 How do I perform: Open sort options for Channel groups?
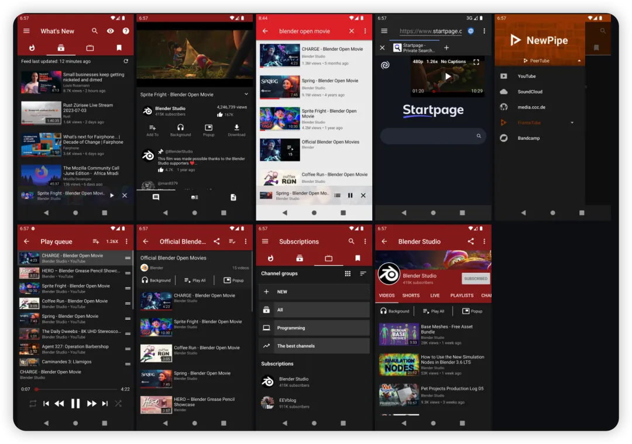point(363,273)
